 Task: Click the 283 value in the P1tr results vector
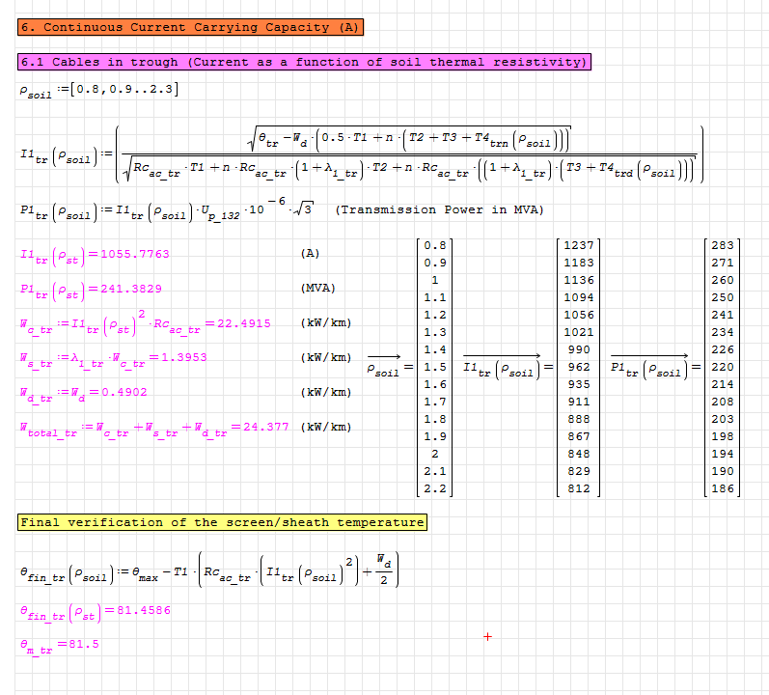(722, 246)
